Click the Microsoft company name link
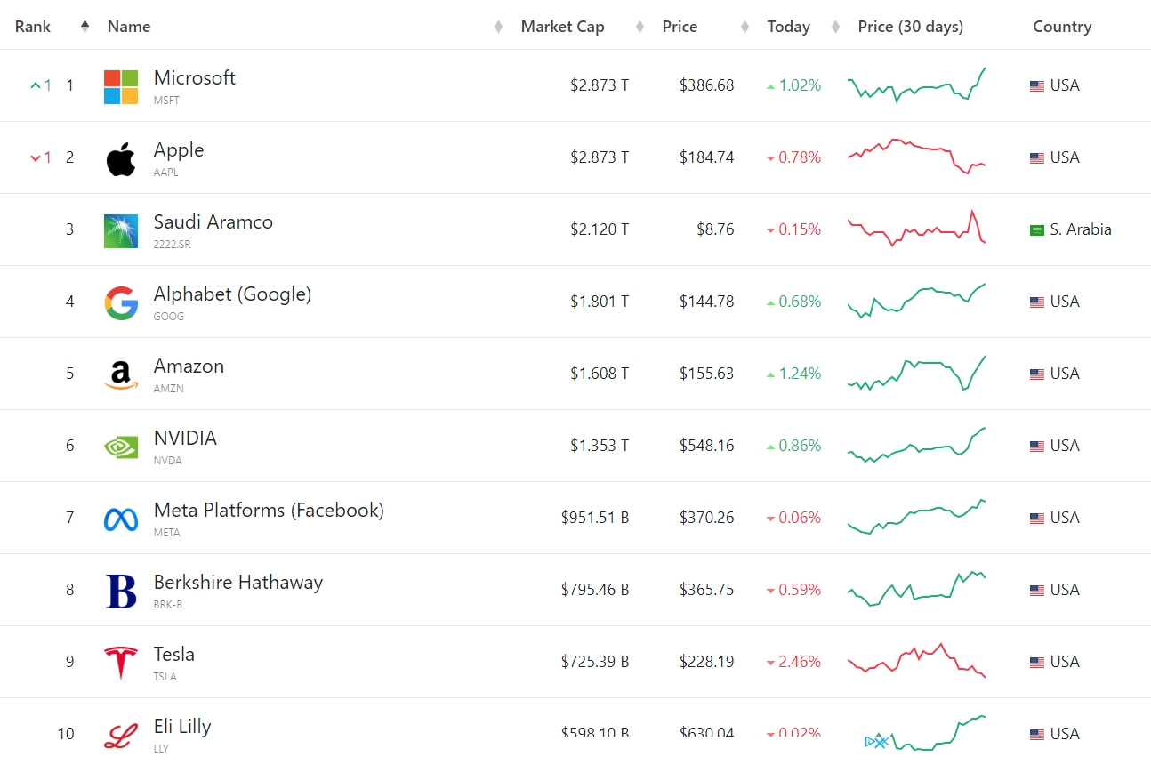This screenshot has width=1151, height=765. (x=195, y=78)
